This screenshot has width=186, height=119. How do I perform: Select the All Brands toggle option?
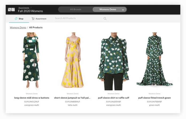(76, 9)
